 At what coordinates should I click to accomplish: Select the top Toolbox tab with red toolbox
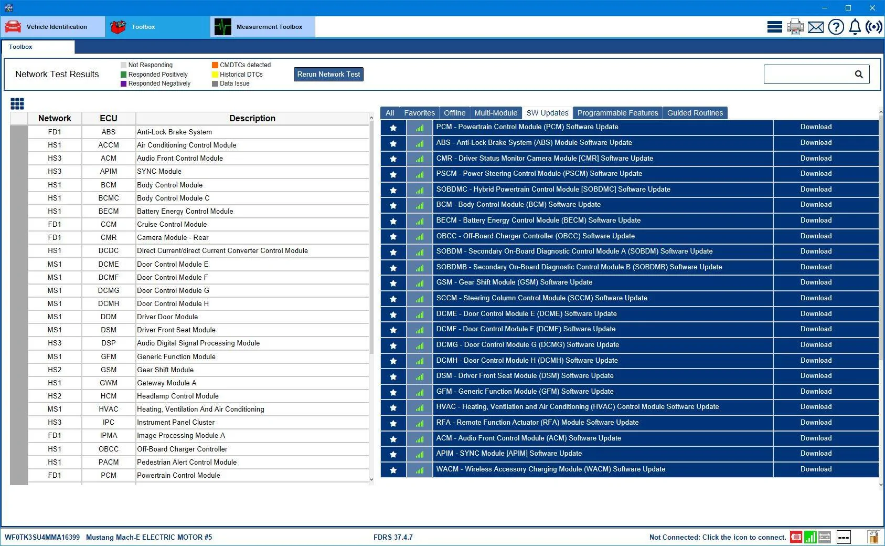tap(158, 27)
